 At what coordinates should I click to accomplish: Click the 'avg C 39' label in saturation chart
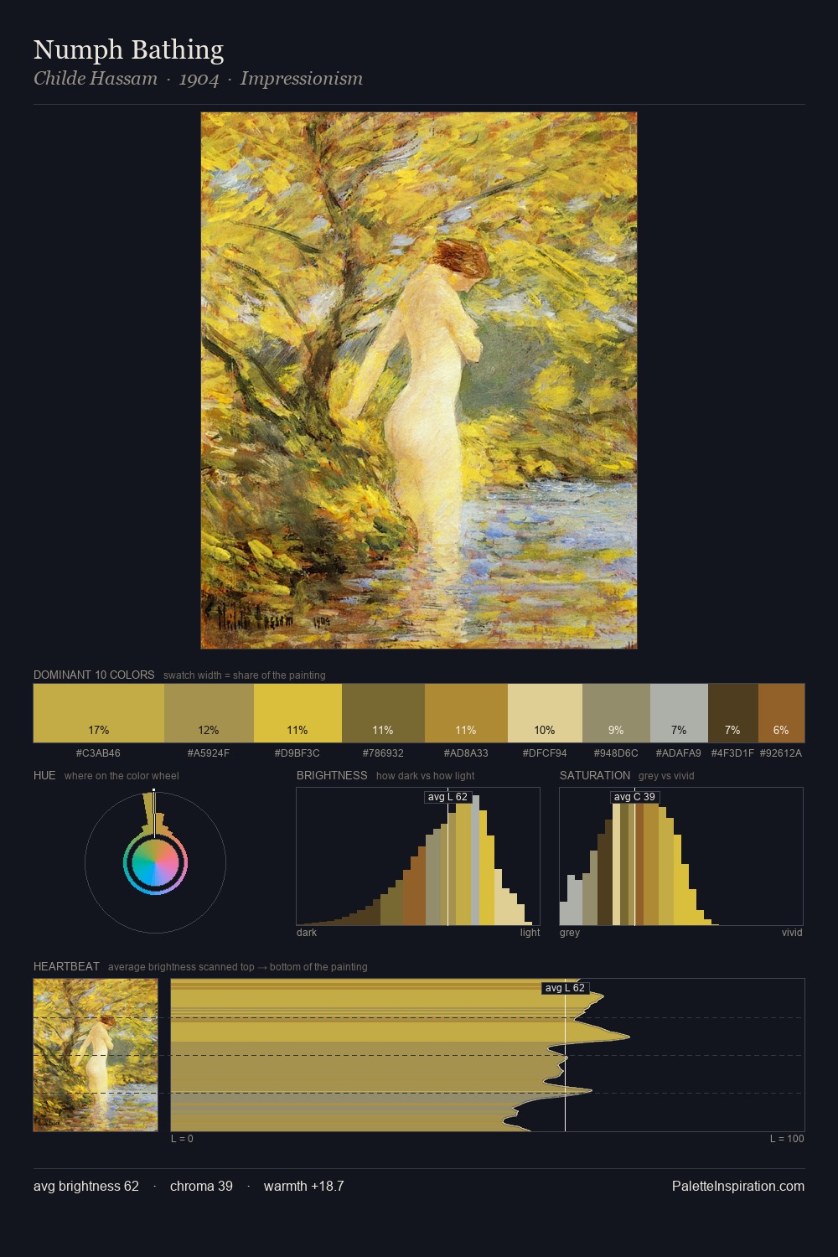coord(634,797)
